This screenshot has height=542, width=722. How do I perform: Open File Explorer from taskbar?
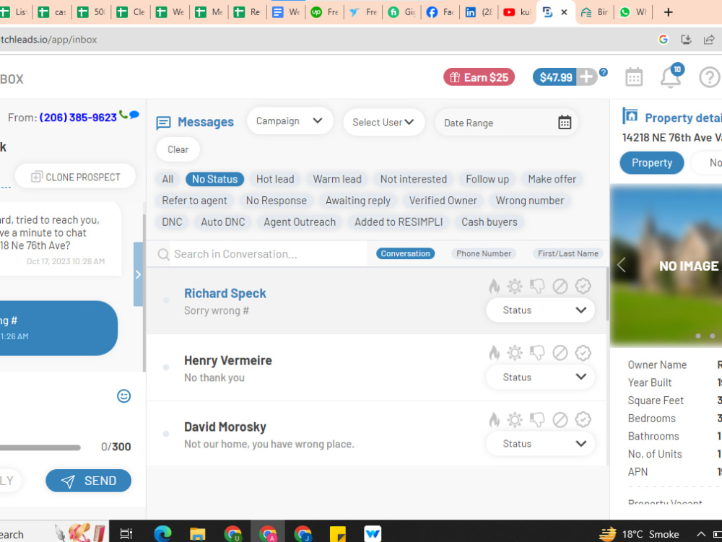point(198,534)
